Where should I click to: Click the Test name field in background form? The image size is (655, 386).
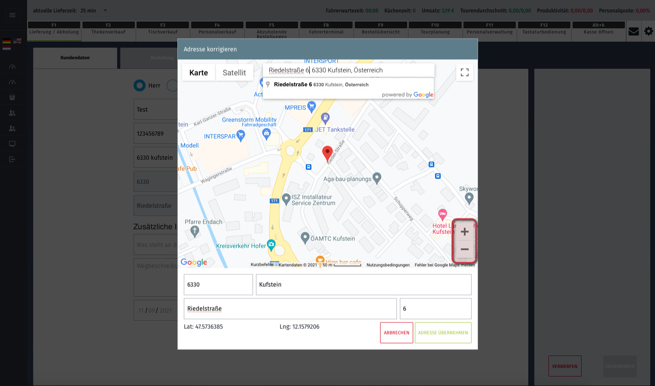pos(155,109)
